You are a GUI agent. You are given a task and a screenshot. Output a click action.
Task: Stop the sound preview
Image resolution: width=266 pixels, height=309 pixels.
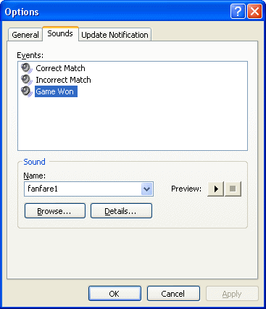(x=233, y=189)
